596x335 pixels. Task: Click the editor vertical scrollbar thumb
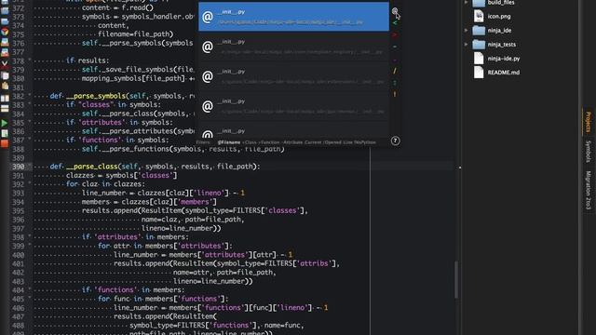pos(456,280)
